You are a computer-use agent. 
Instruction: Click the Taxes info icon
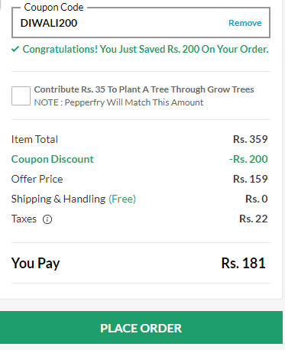click(47, 219)
